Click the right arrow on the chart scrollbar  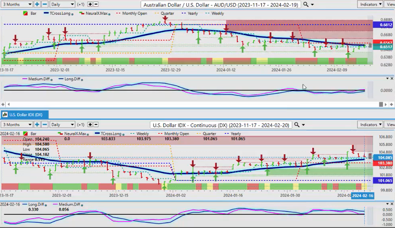click(x=386, y=104)
